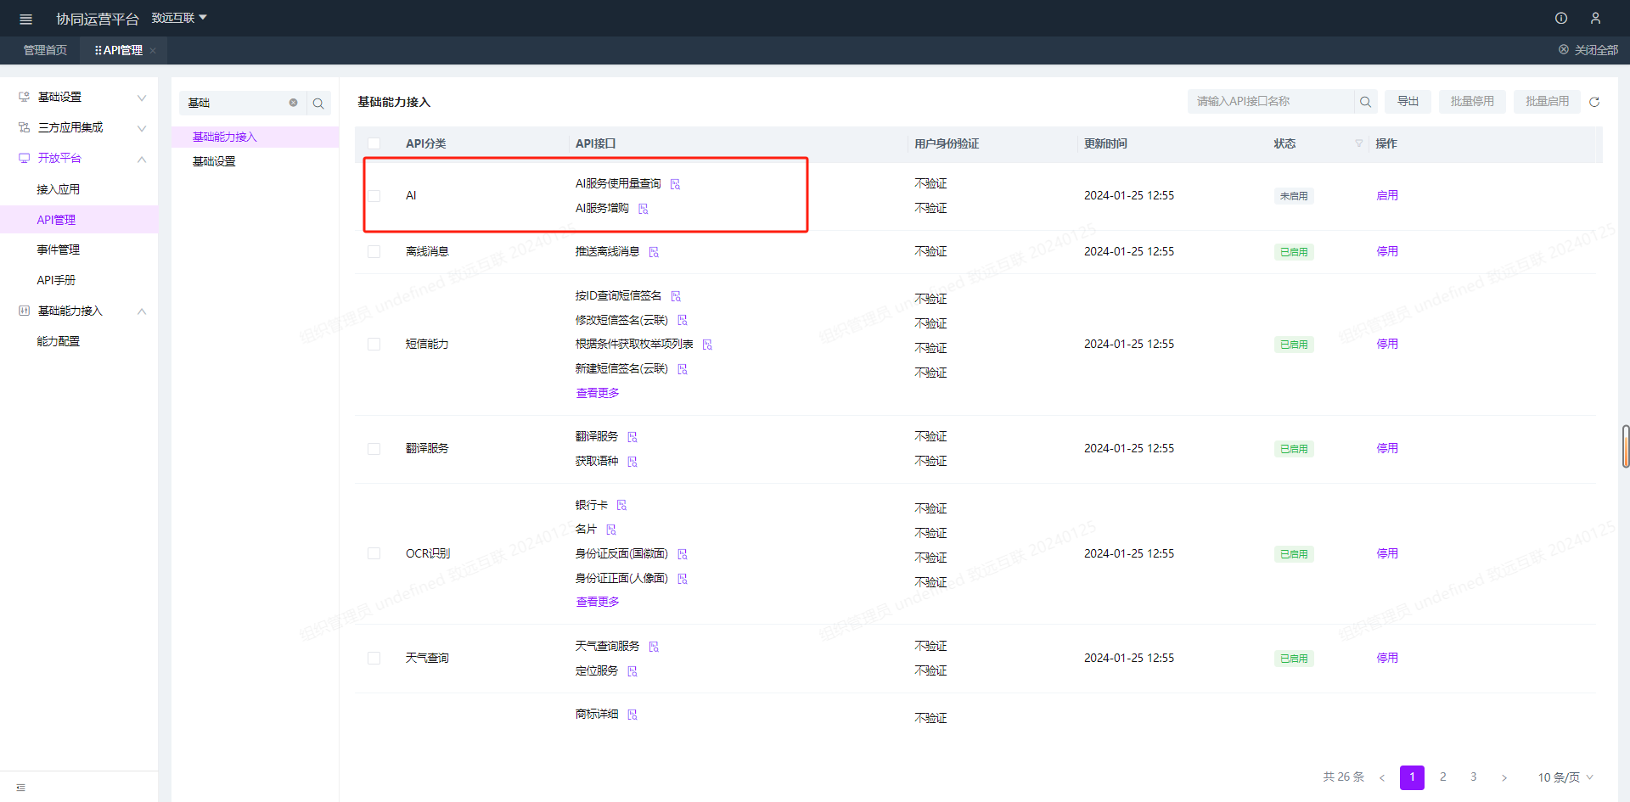Viewport: 1630px width, 802px height.
Task: Tick the 短信能力 row checkbox
Action: click(x=374, y=345)
